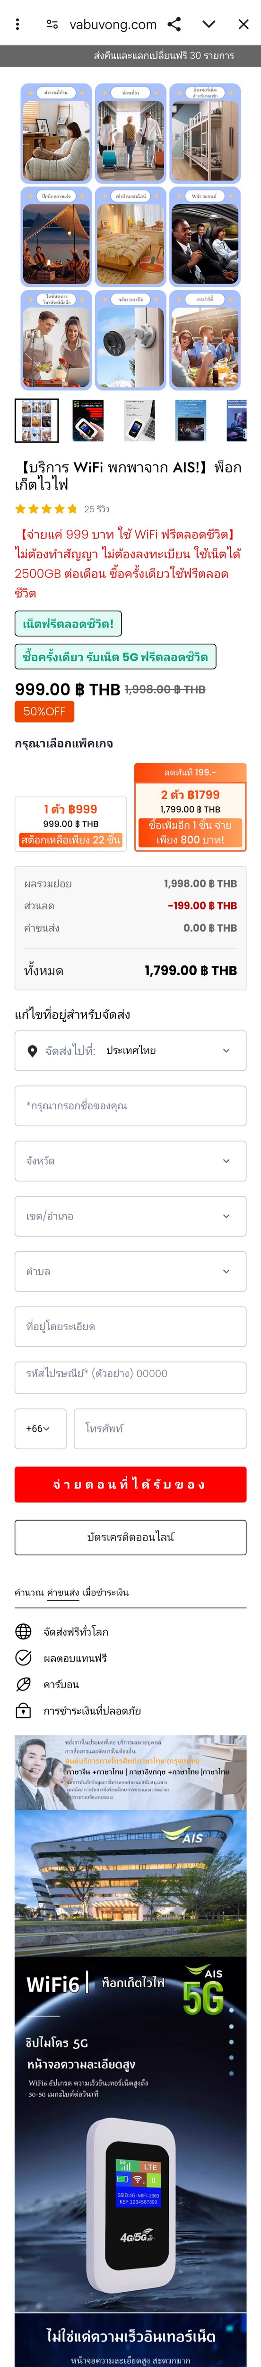Share the vabuvong.com page
Image resolution: width=261 pixels, height=2367 pixels.
pos(174,24)
